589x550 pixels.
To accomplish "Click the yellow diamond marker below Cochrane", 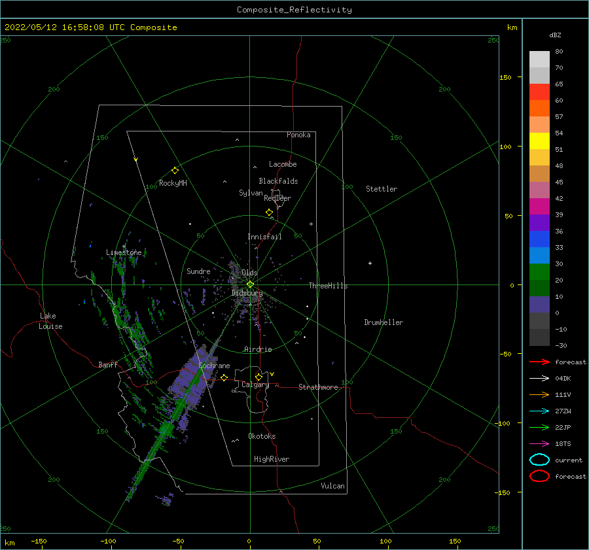I will pyautogui.click(x=224, y=378).
